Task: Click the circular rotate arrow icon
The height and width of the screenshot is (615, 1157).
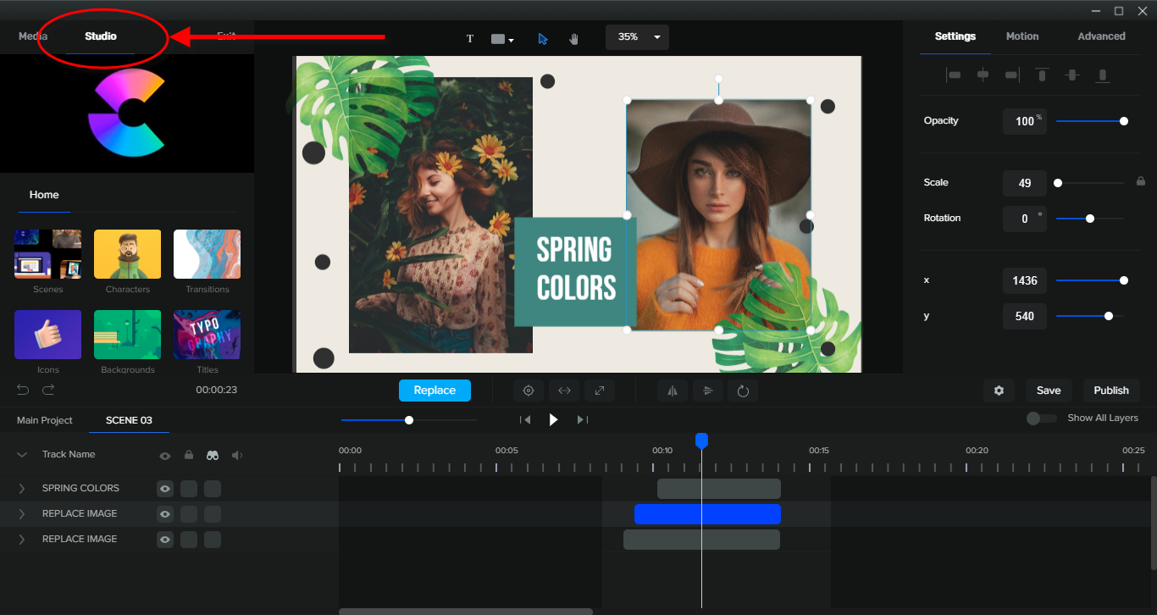Action: (x=743, y=391)
